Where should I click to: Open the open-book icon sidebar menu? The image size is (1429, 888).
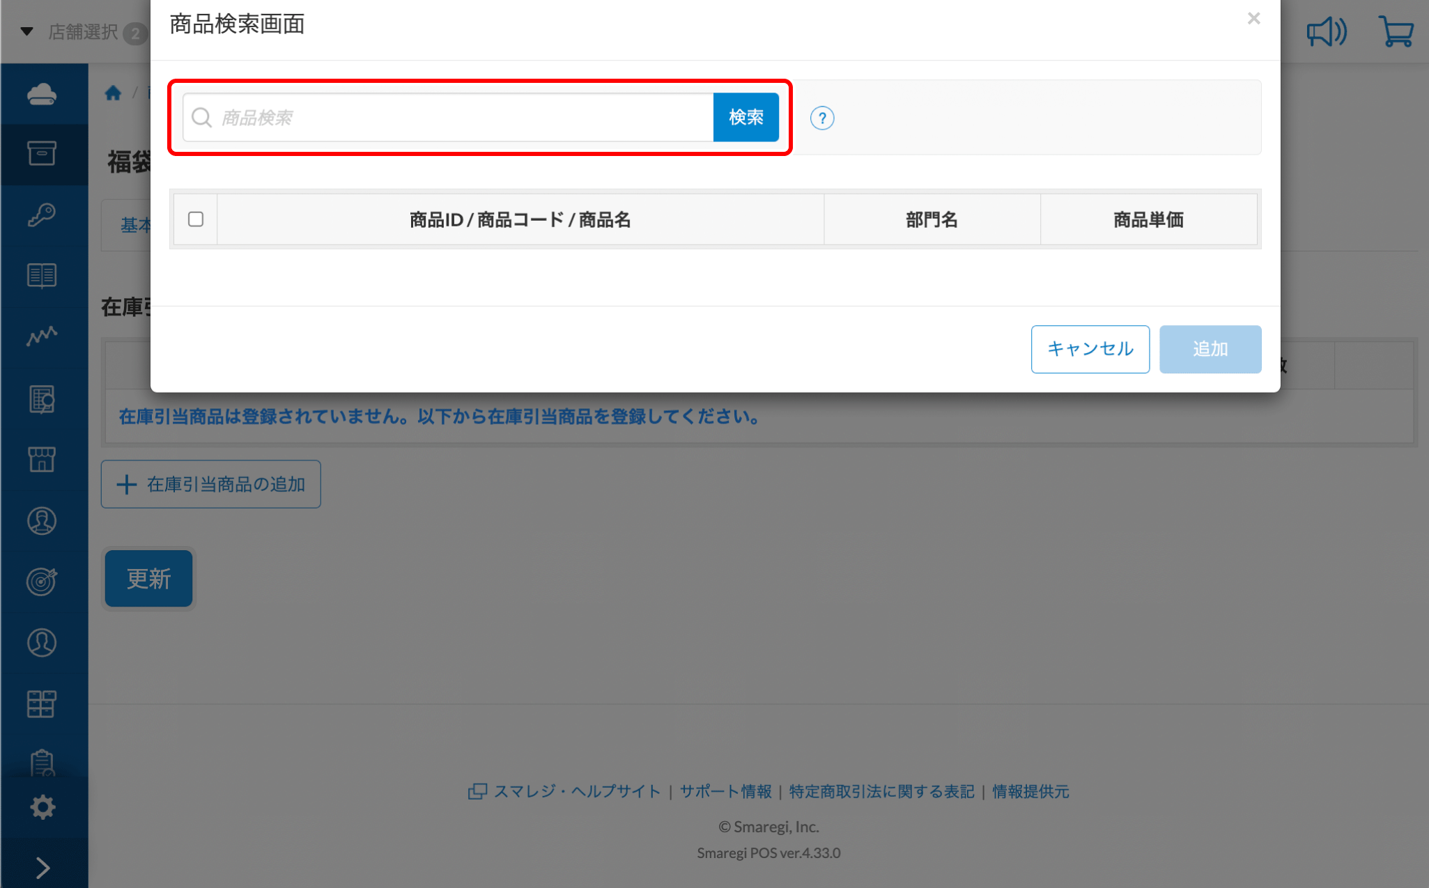tap(42, 276)
